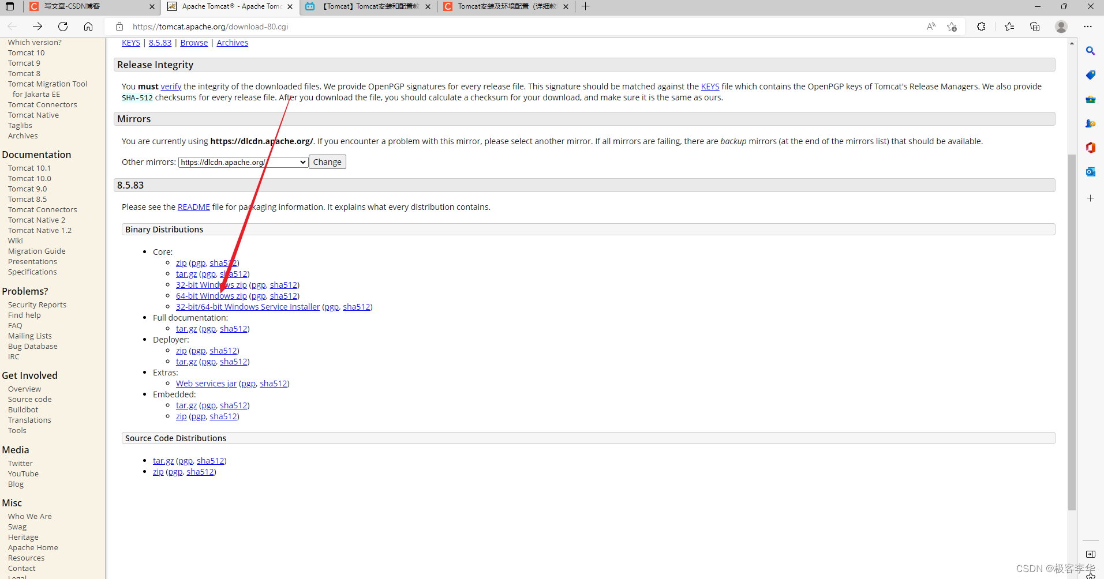Open the tab actions menu
Image resolution: width=1104 pixels, height=579 pixels.
[10, 6]
